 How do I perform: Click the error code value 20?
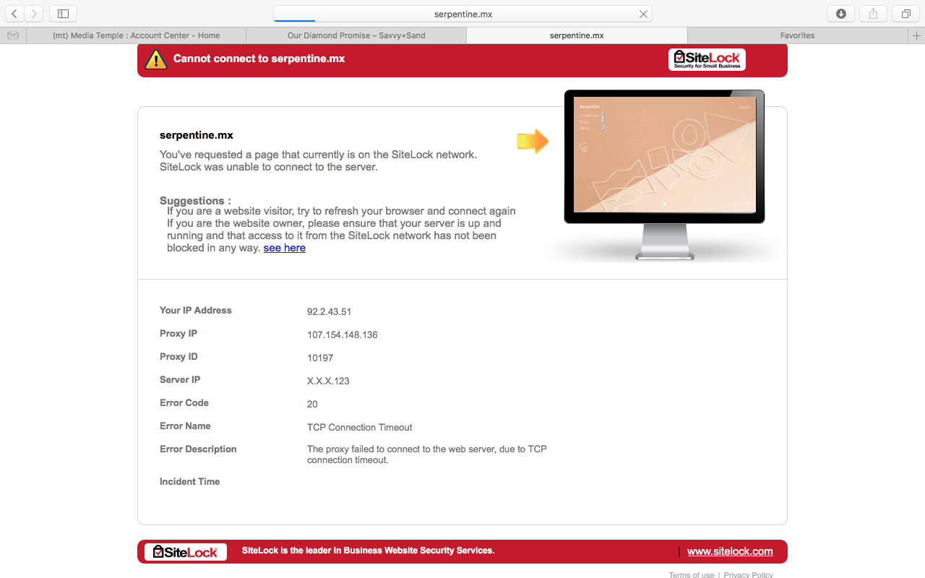(x=312, y=405)
